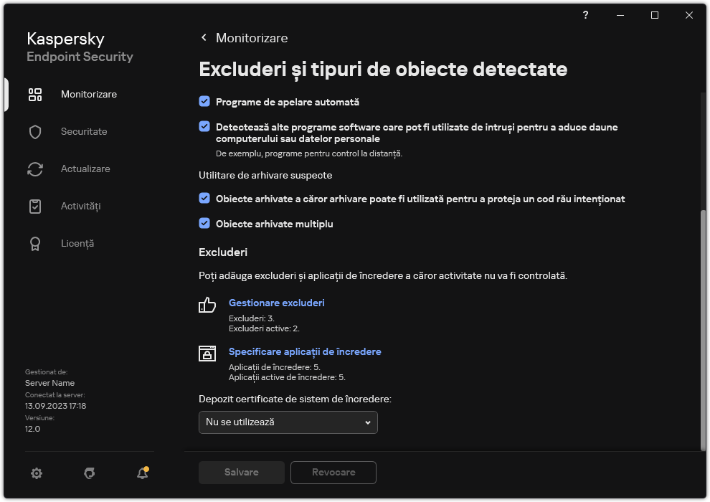Open Gestionare excluderi link

coord(276,303)
